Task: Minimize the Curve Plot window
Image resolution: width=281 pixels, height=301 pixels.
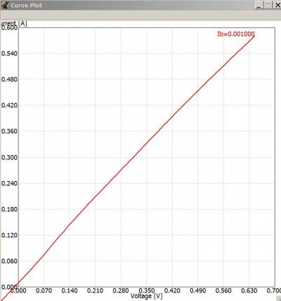Action: tap(259, 5)
